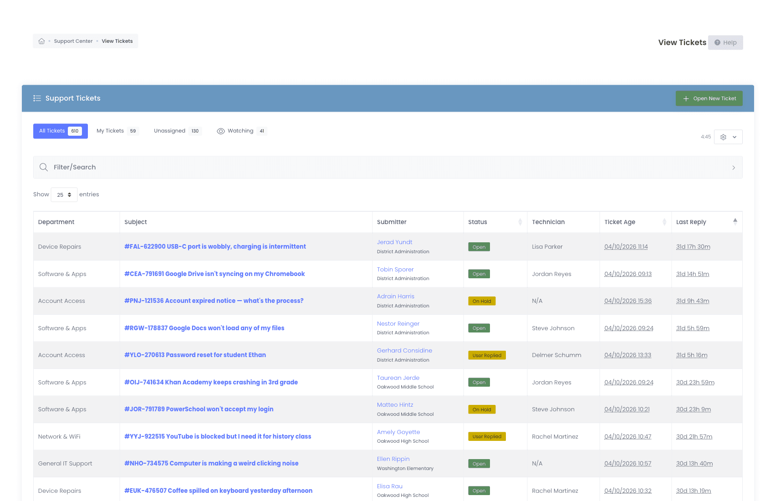Screen dimensions: 765x501
Task: Open ticket #PNJ-121536 Account expired notice
Action: coord(214,301)
